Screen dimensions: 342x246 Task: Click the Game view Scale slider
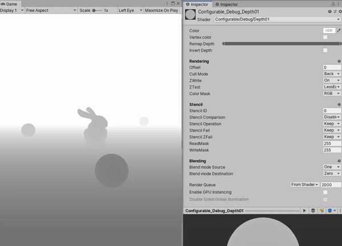[x=97, y=10]
